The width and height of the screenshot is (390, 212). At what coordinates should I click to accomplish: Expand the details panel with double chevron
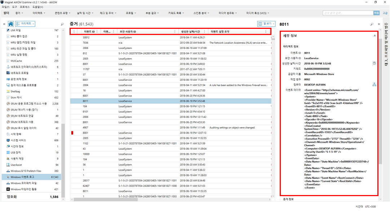[x=379, y=24]
